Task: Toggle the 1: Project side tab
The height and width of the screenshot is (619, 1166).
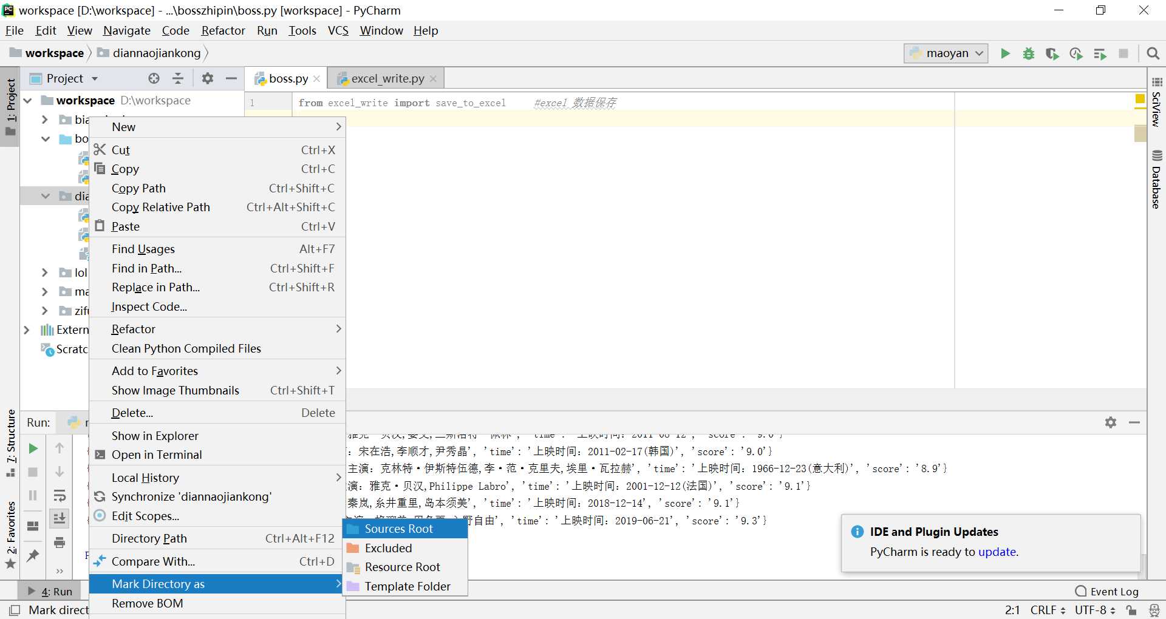Action: point(10,107)
